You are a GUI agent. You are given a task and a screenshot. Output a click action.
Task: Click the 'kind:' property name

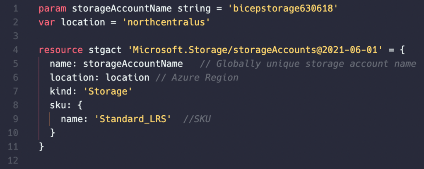[x=63, y=91]
